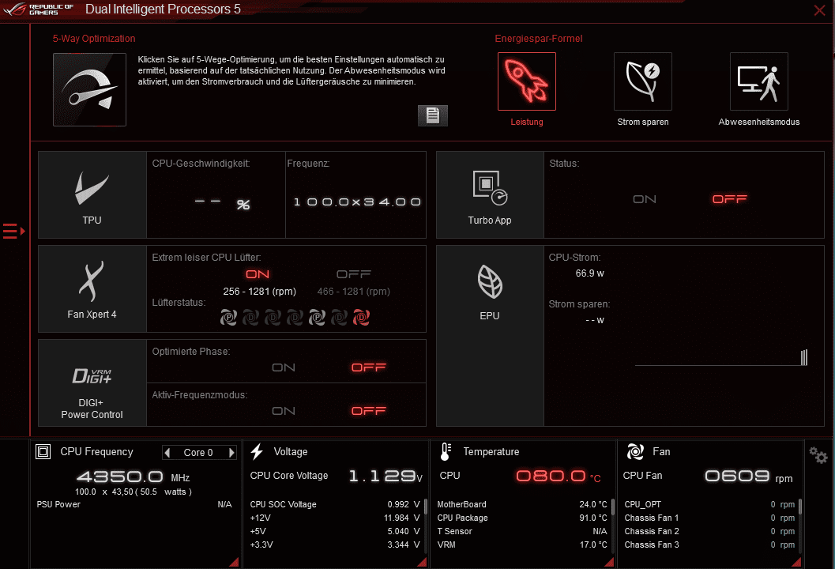Open Turbo App panel

(490, 195)
